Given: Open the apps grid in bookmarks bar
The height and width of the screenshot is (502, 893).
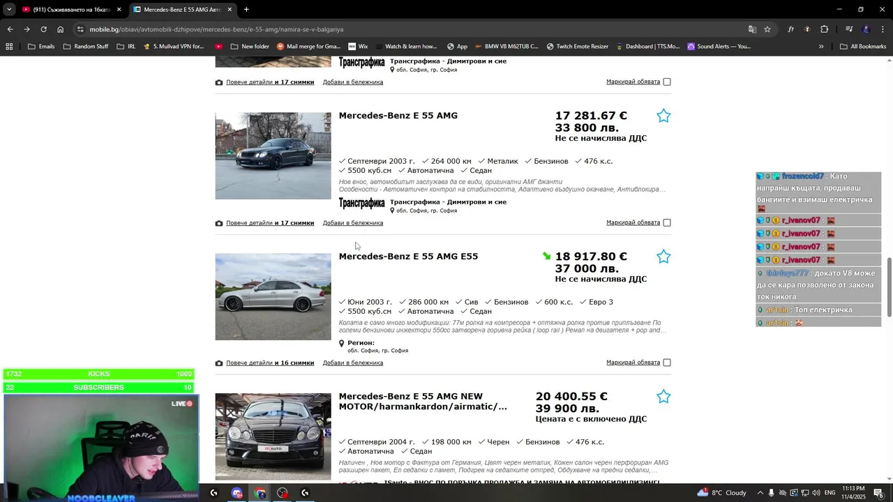Looking at the screenshot, I should click(x=9, y=47).
